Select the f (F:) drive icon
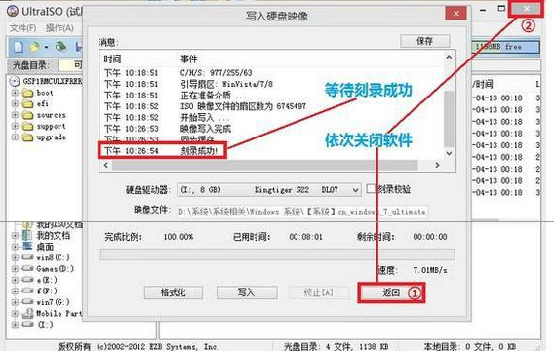554x351 pixels. (27, 291)
